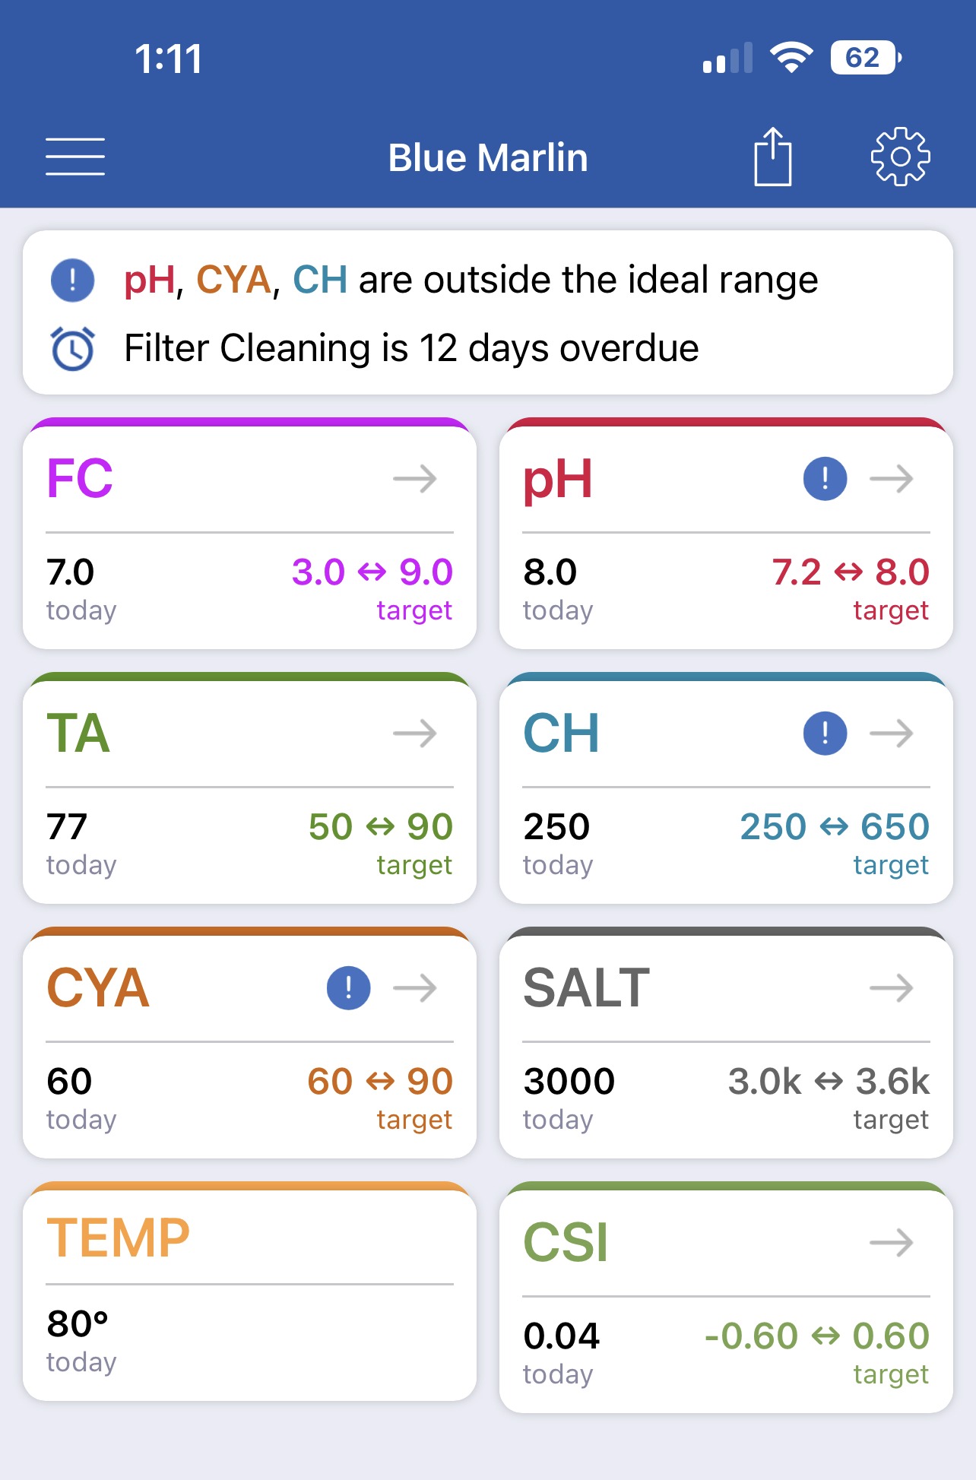976x1480 pixels.
Task: Select the TEMP card
Action: [x=249, y=1291]
